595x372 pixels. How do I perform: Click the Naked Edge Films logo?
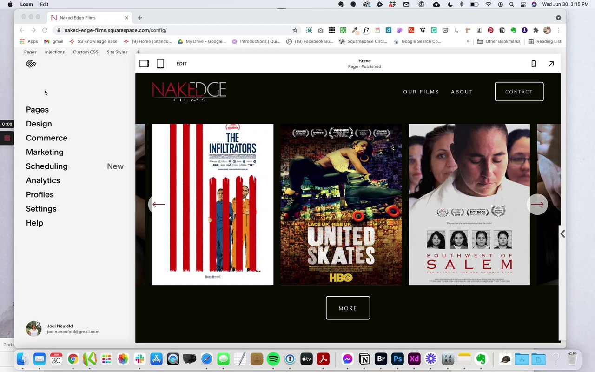pos(189,91)
